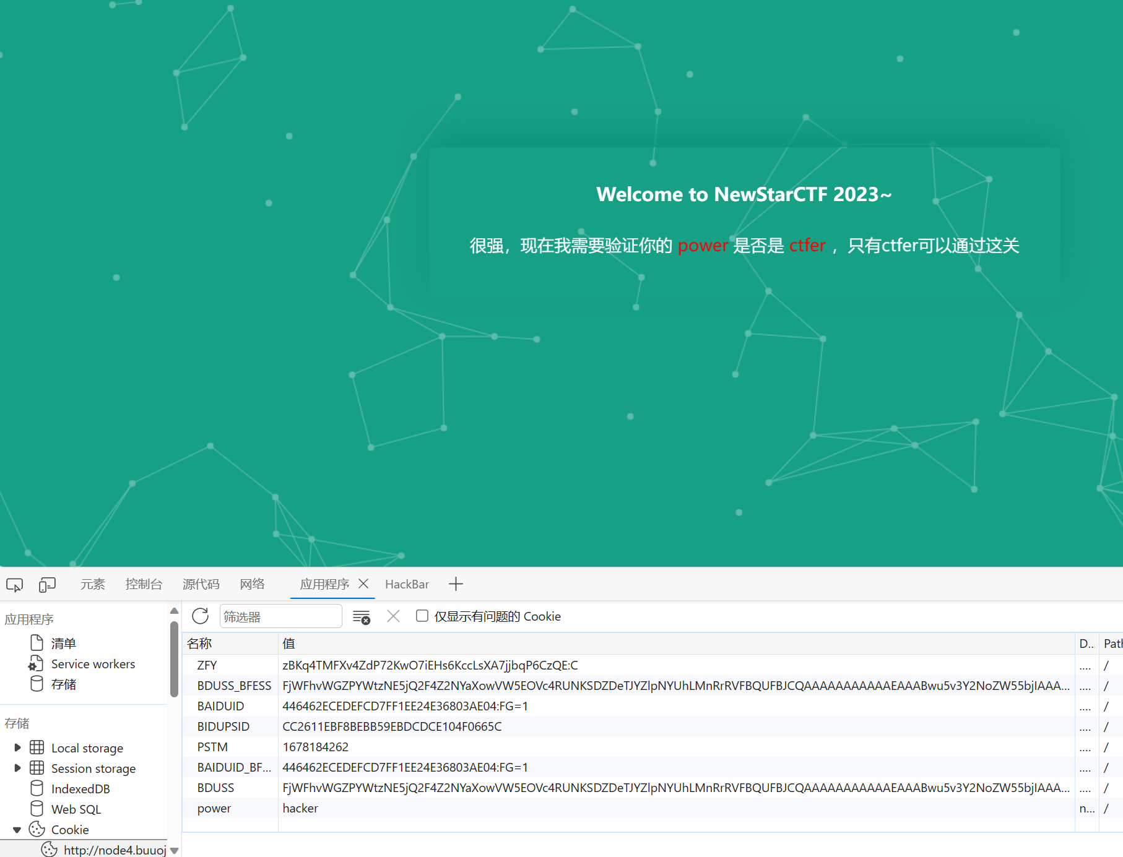Clear all cookies with the list-delete icon
Viewport: 1123px width, 857px height.
(x=362, y=617)
